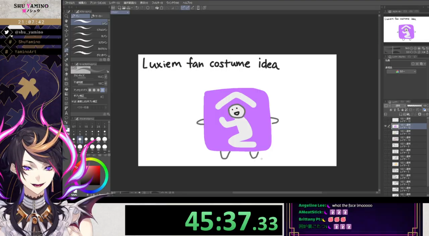
Task: Toggle visibility of layer 13
Action: point(385,120)
